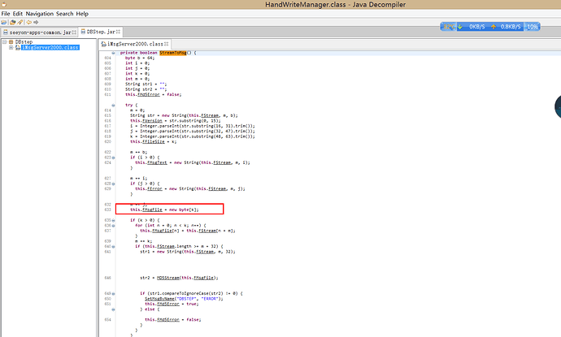Click the text 'str1.compareToIgnoreCase(str2)'
The height and width of the screenshot is (337, 561).
pos(186,293)
